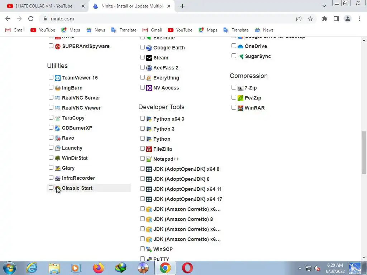Viewport: 367px width, 275px height.
Task: Click the ImgBurn disc icon
Action: tap(58, 88)
